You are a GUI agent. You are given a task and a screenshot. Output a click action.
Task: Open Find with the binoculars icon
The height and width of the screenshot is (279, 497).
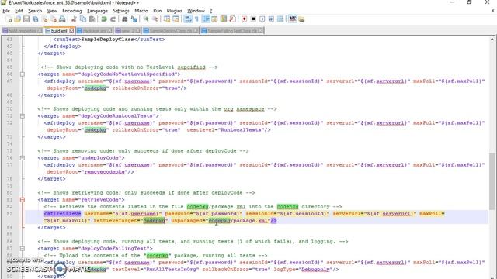click(125, 19)
